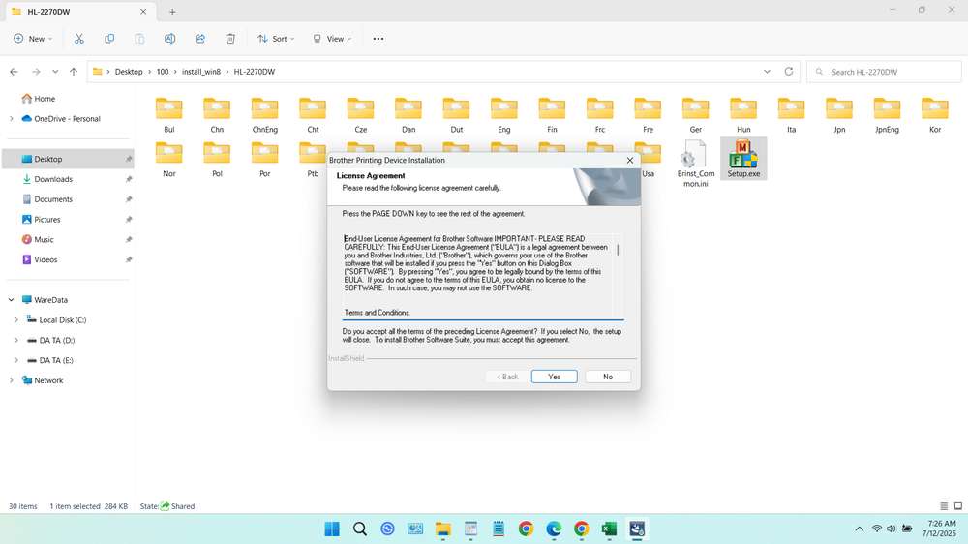Click the Share toolbar icon
Image resolution: width=968 pixels, height=544 pixels.
(x=200, y=39)
